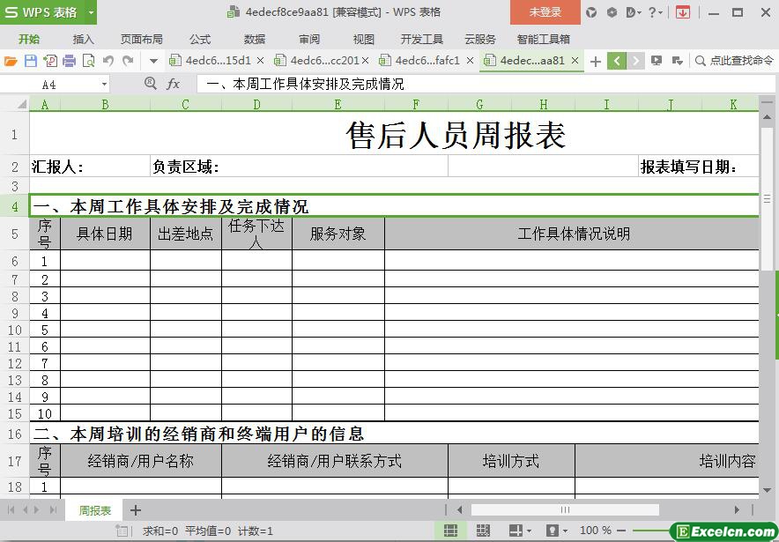The width and height of the screenshot is (779, 542).
Task: Click the fx insert function icon
Action: 174,84
